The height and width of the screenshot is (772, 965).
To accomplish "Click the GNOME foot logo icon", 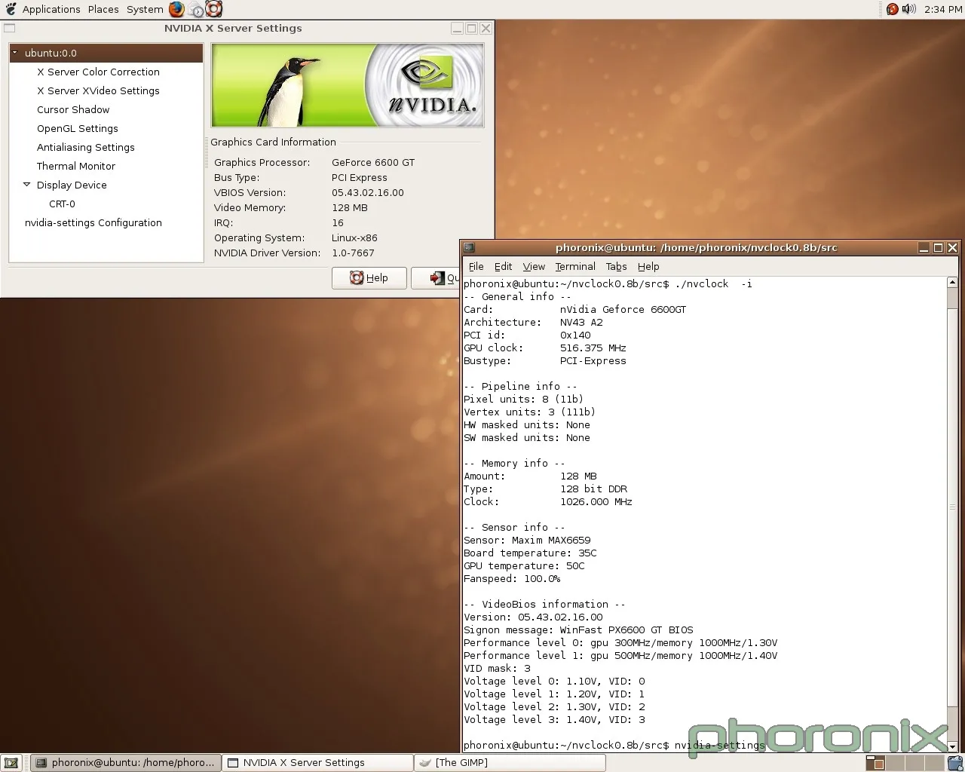I will (11, 9).
